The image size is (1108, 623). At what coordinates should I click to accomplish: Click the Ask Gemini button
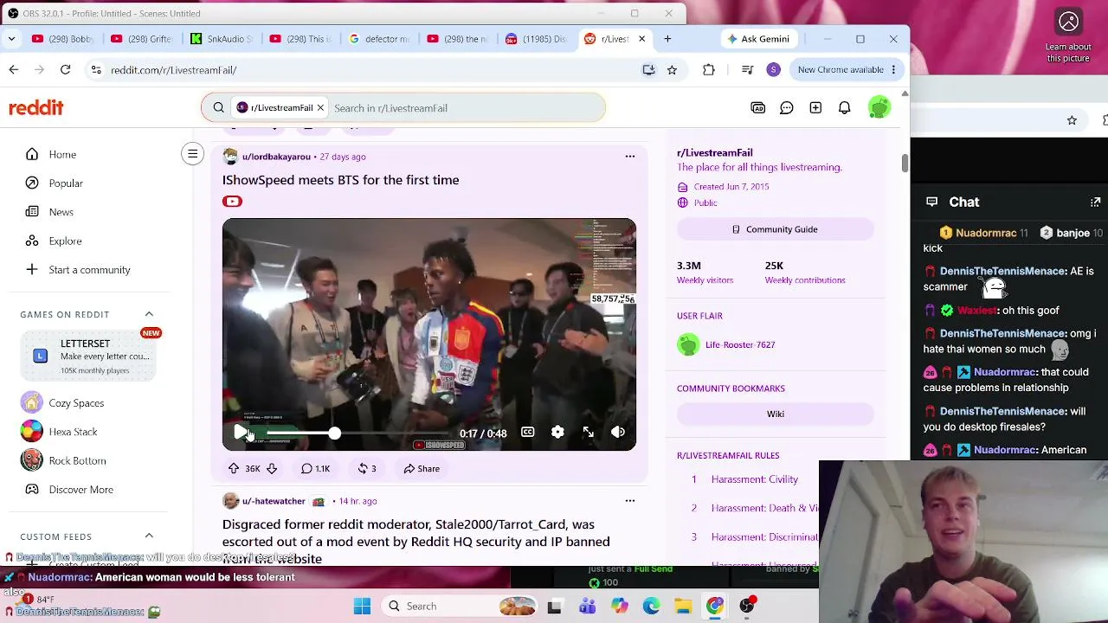(759, 39)
